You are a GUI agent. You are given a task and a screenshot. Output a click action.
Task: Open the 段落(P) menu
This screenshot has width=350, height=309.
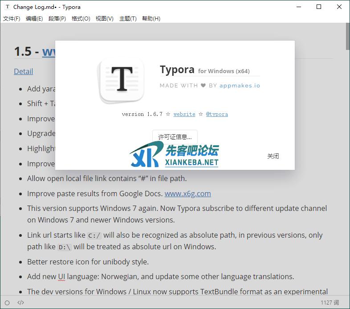57,19
